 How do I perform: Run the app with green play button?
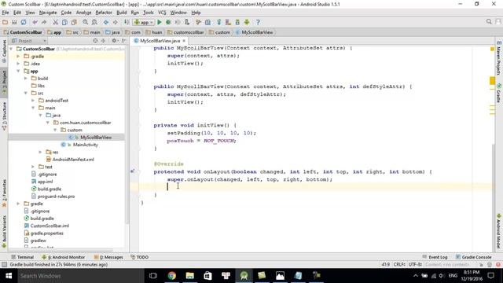(x=160, y=22)
